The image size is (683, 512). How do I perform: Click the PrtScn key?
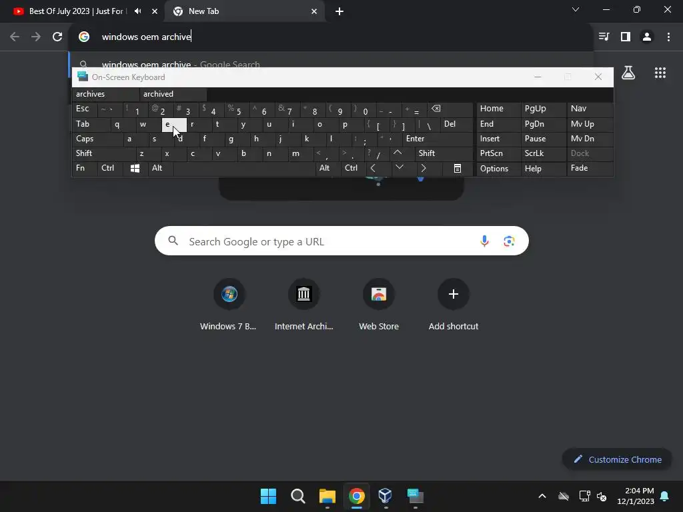tap(498, 153)
